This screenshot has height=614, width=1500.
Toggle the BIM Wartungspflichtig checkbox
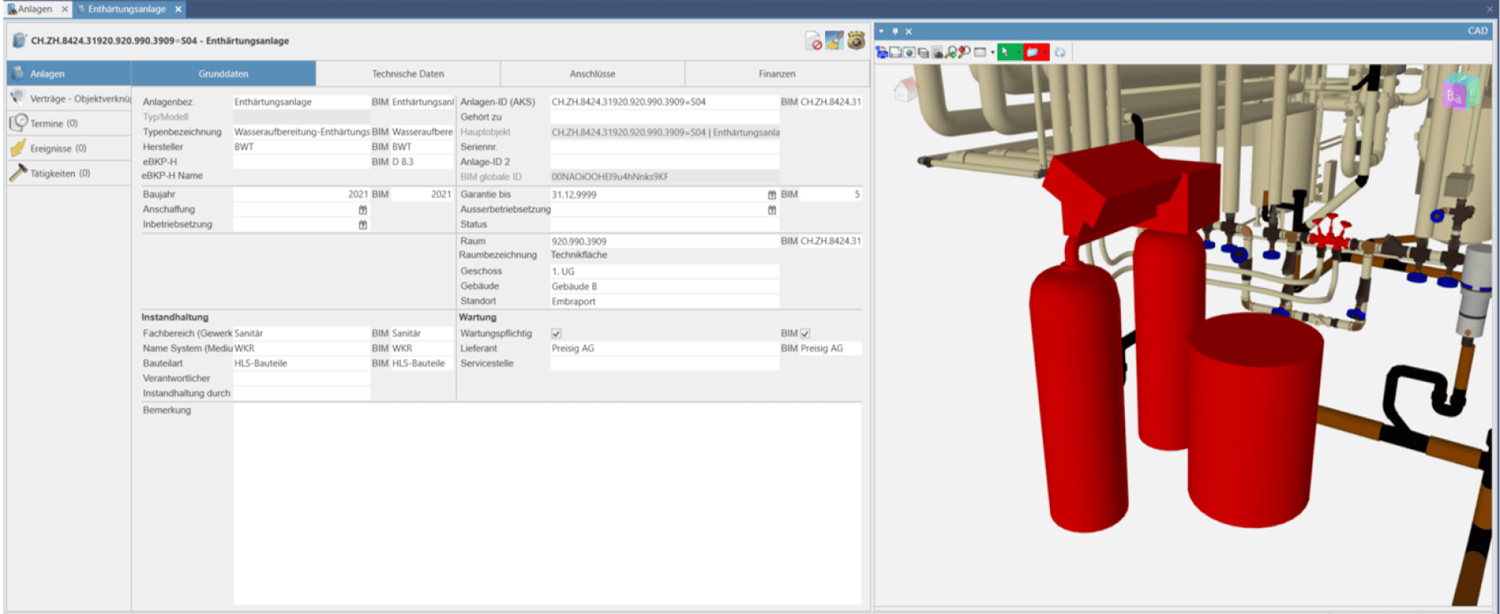click(805, 334)
